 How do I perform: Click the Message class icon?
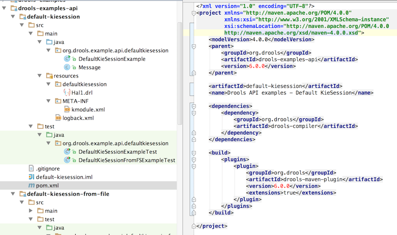coord(67,67)
